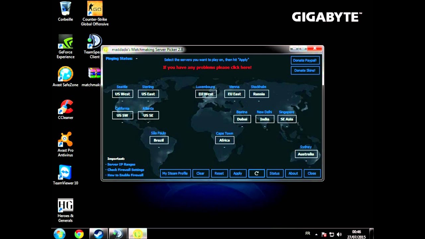Screen dimensions: 425x239
Task: Toggle the Russia server
Action: coord(259,94)
